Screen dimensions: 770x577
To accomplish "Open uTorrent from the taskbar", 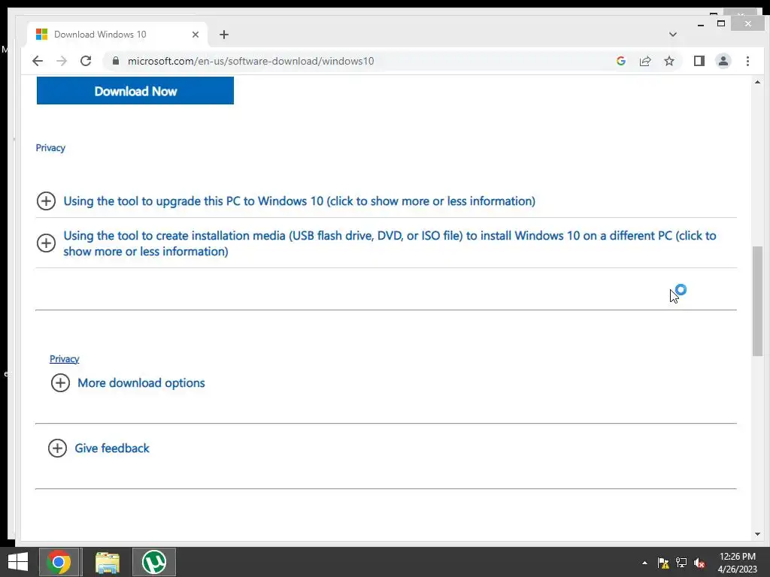I will 153,562.
